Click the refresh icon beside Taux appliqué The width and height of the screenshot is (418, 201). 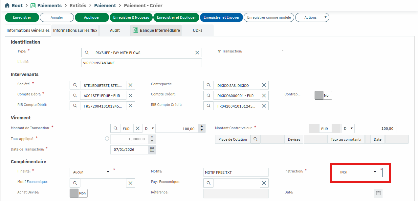point(107,139)
